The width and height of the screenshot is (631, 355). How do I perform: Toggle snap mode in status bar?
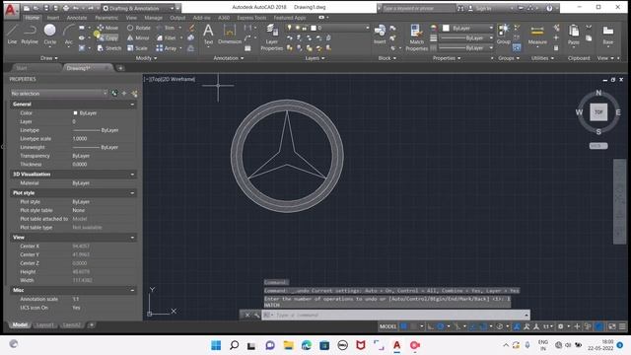click(413, 326)
